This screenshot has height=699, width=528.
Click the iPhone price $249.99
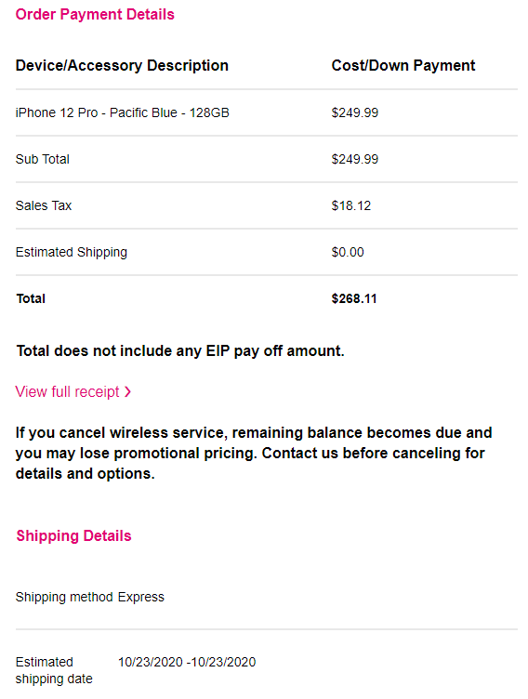pos(354,112)
